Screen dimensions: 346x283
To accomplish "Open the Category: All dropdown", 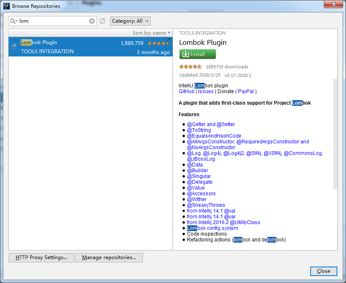I will pos(131,21).
